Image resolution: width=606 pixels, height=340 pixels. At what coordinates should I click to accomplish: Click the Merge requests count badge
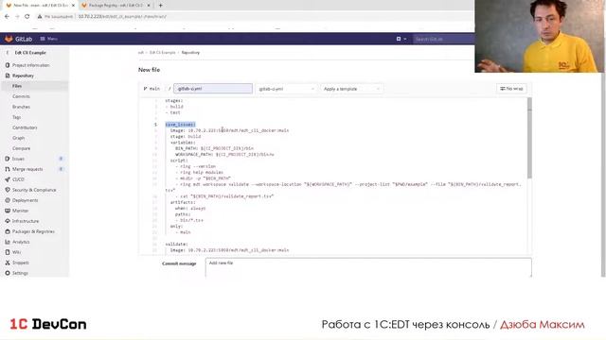(x=61, y=169)
